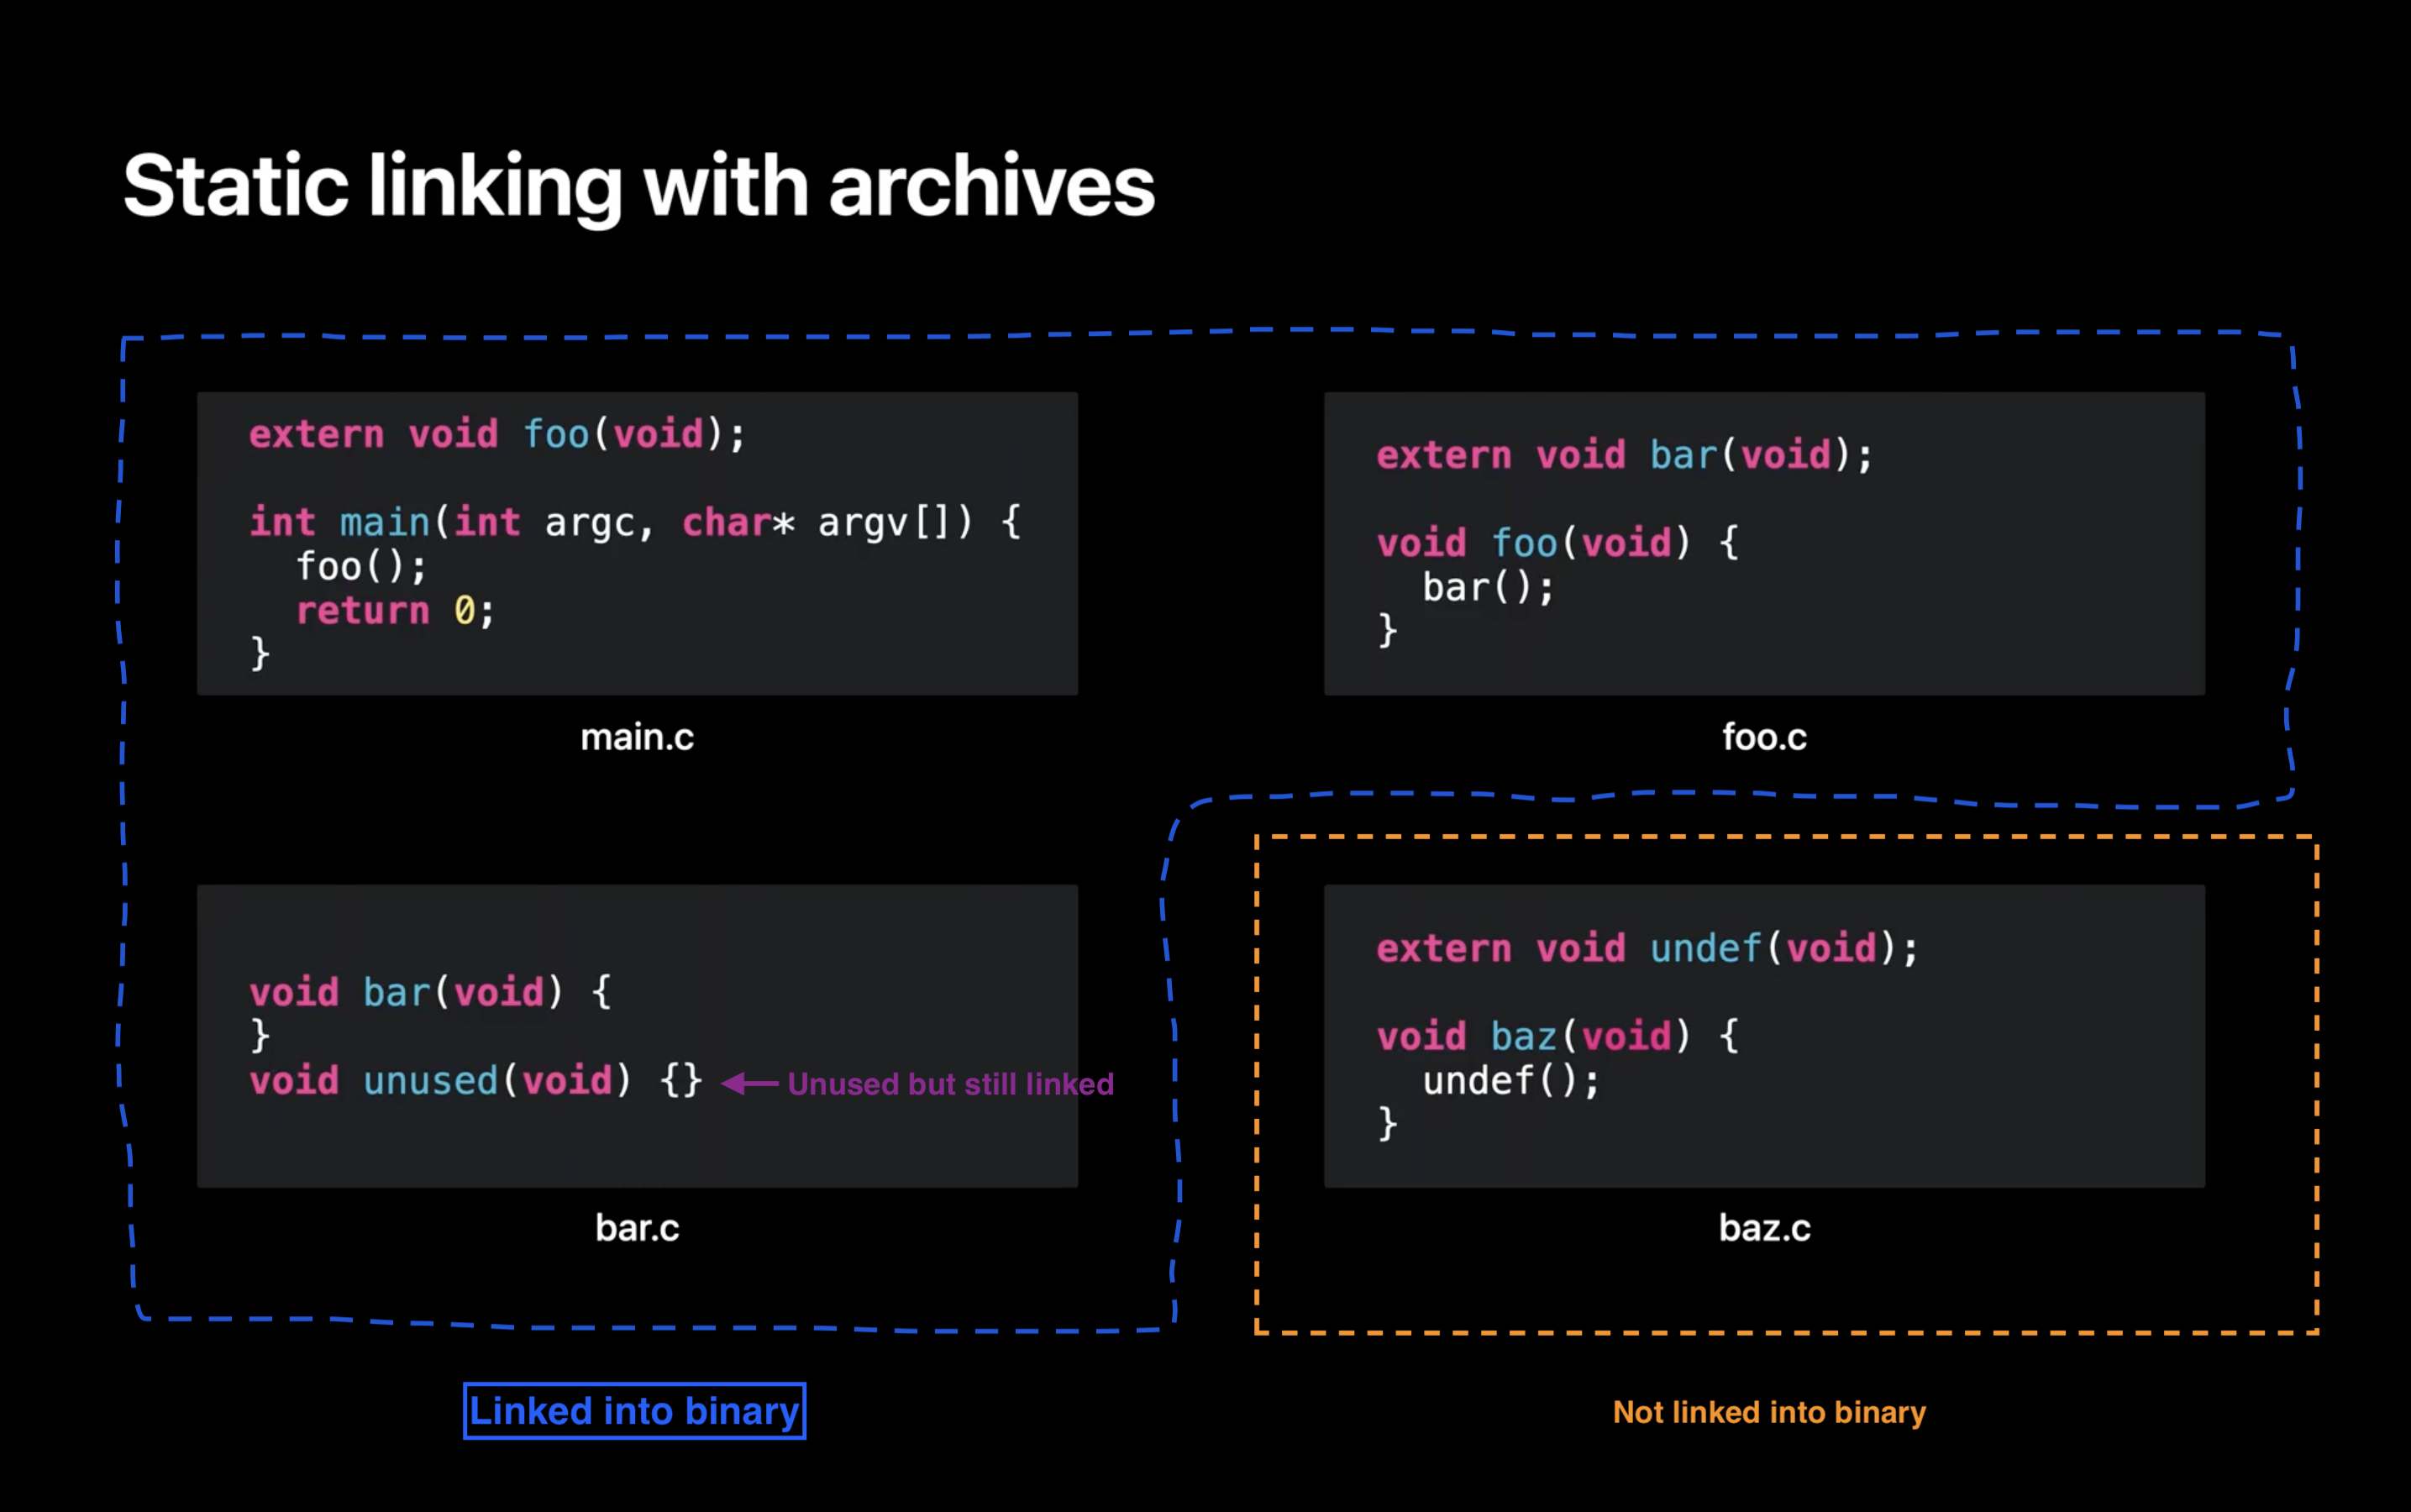Click the main.c file label
The image size is (2411, 1512).
[x=637, y=737]
